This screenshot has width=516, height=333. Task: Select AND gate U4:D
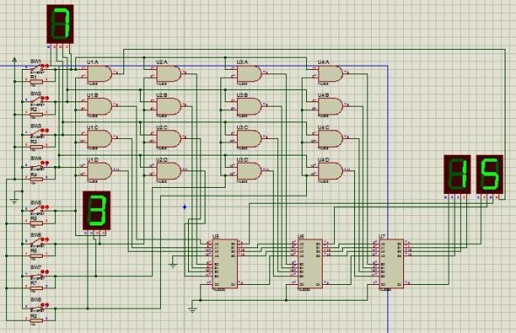(331, 171)
